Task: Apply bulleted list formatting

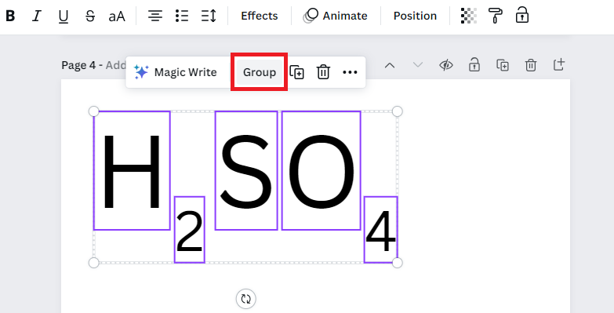Action: pyautogui.click(x=182, y=16)
